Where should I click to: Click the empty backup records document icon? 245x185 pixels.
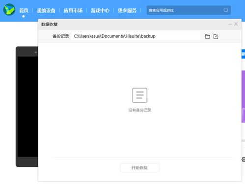tap(140, 95)
